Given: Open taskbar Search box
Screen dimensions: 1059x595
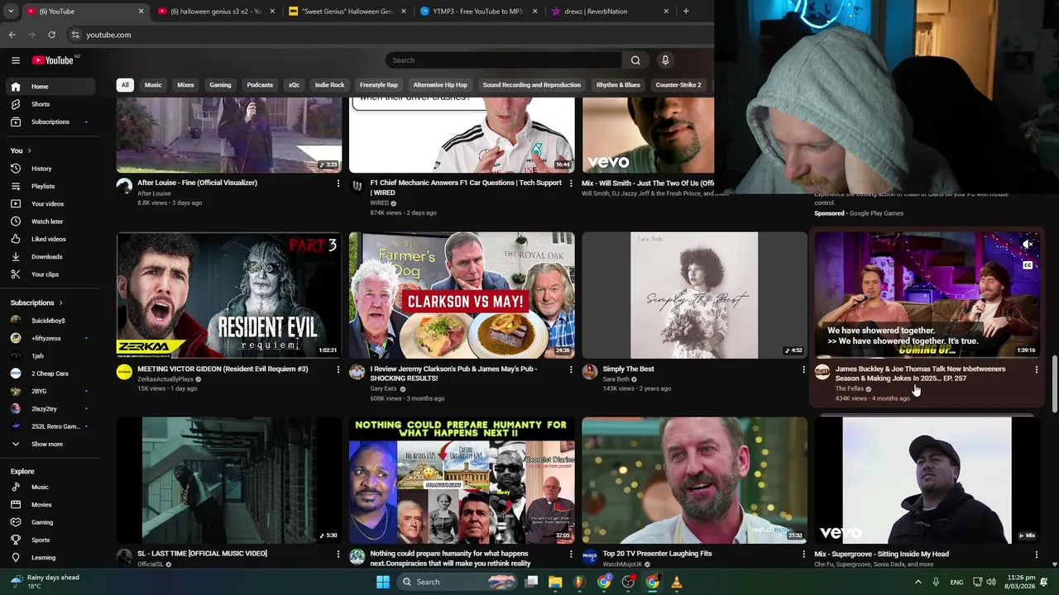Looking at the screenshot, I should click(x=458, y=582).
